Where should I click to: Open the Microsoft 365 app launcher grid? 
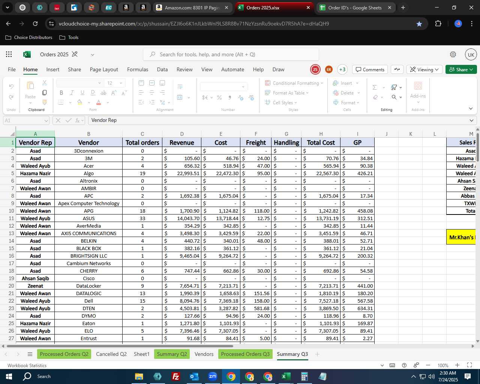[9, 54]
